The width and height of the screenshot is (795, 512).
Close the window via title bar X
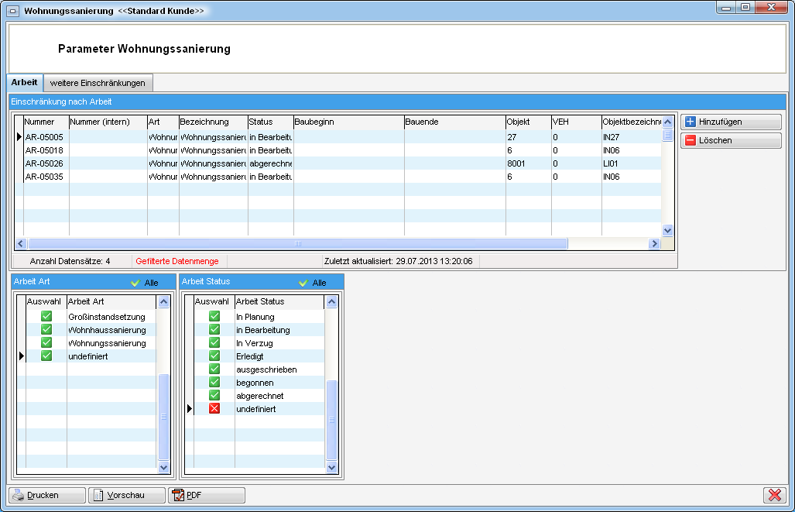click(x=771, y=8)
